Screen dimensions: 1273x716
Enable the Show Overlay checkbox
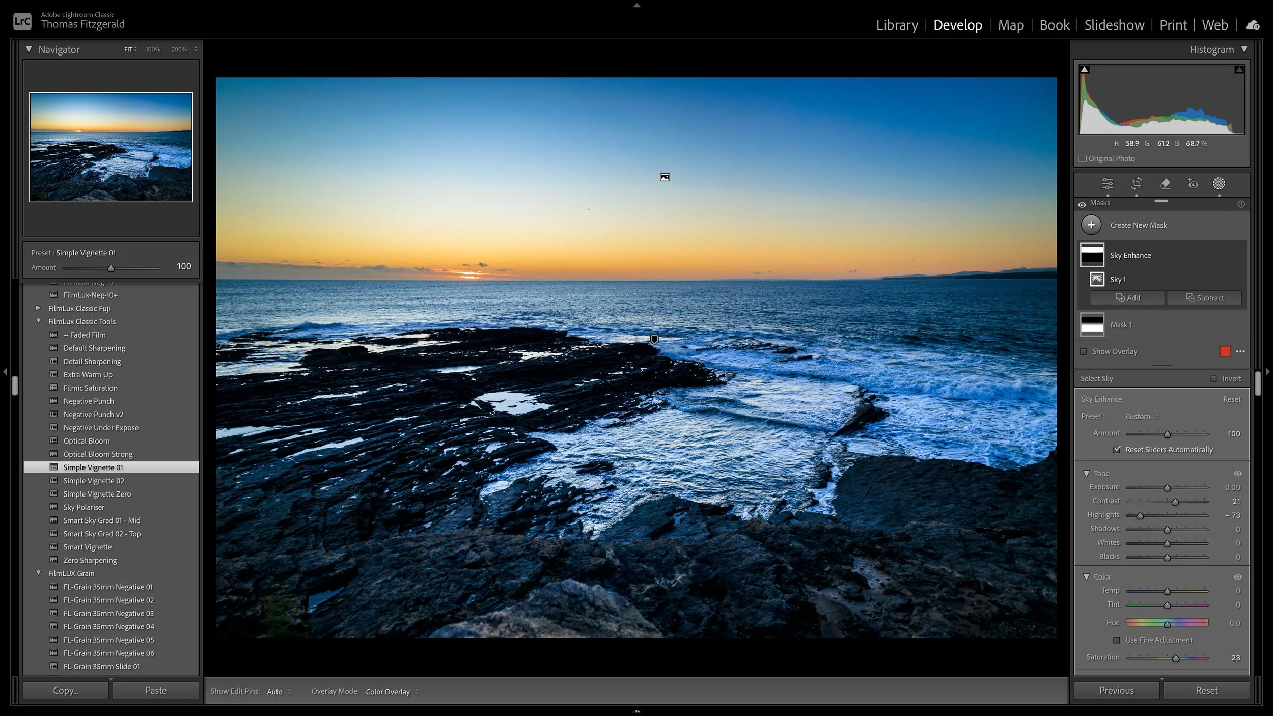(1084, 351)
